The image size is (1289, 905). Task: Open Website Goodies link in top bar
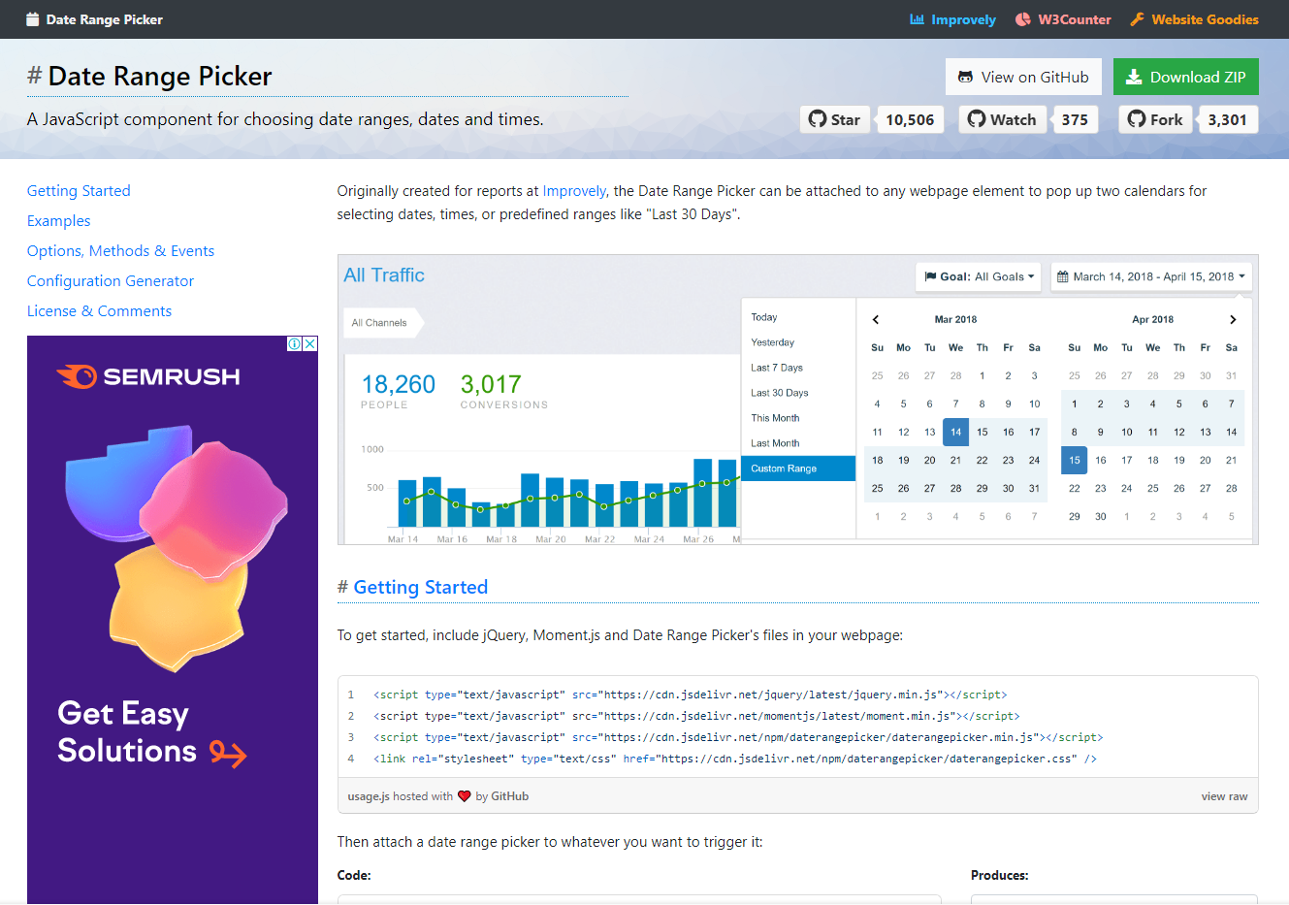coord(1194,19)
